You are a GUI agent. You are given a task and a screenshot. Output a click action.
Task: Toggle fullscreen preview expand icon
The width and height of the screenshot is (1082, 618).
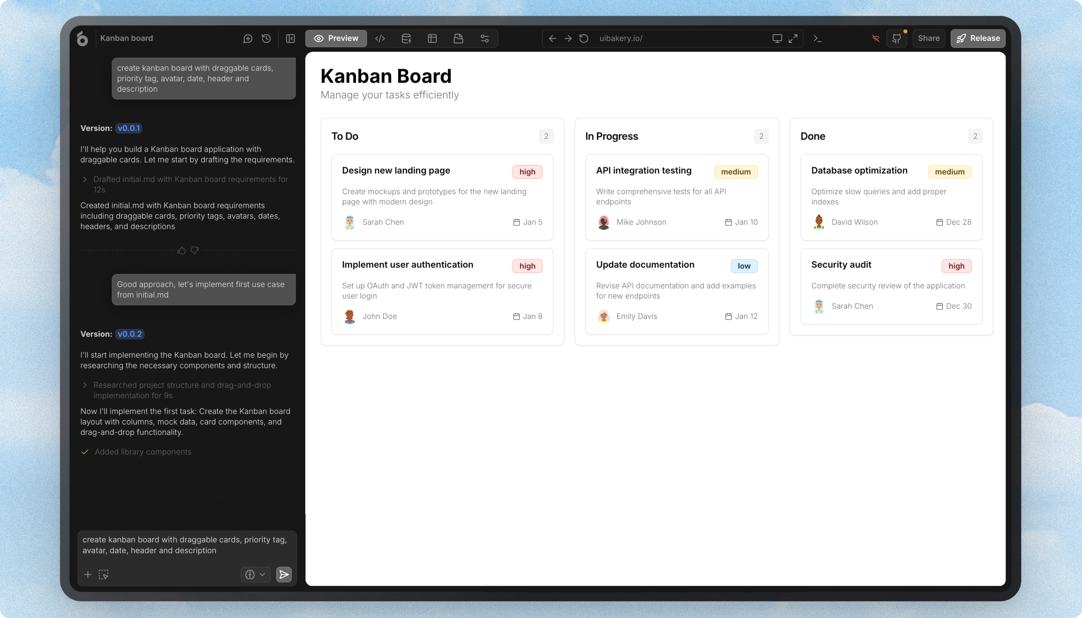[793, 39]
